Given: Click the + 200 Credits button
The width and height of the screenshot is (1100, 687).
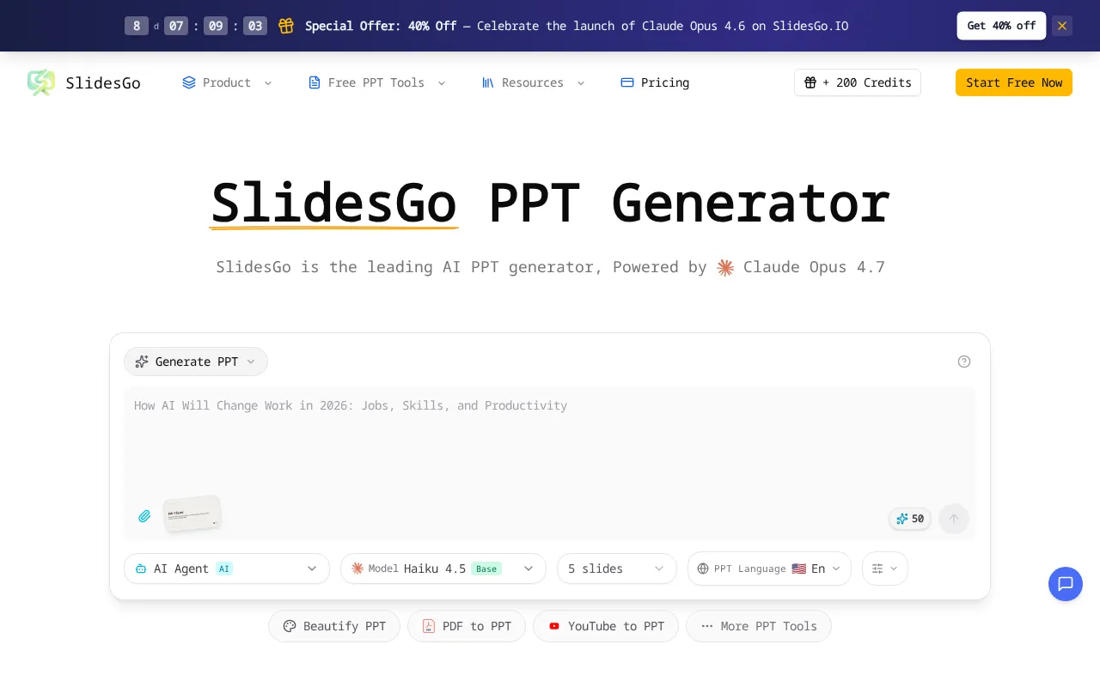Looking at the screenshot, I should [858, 82].
